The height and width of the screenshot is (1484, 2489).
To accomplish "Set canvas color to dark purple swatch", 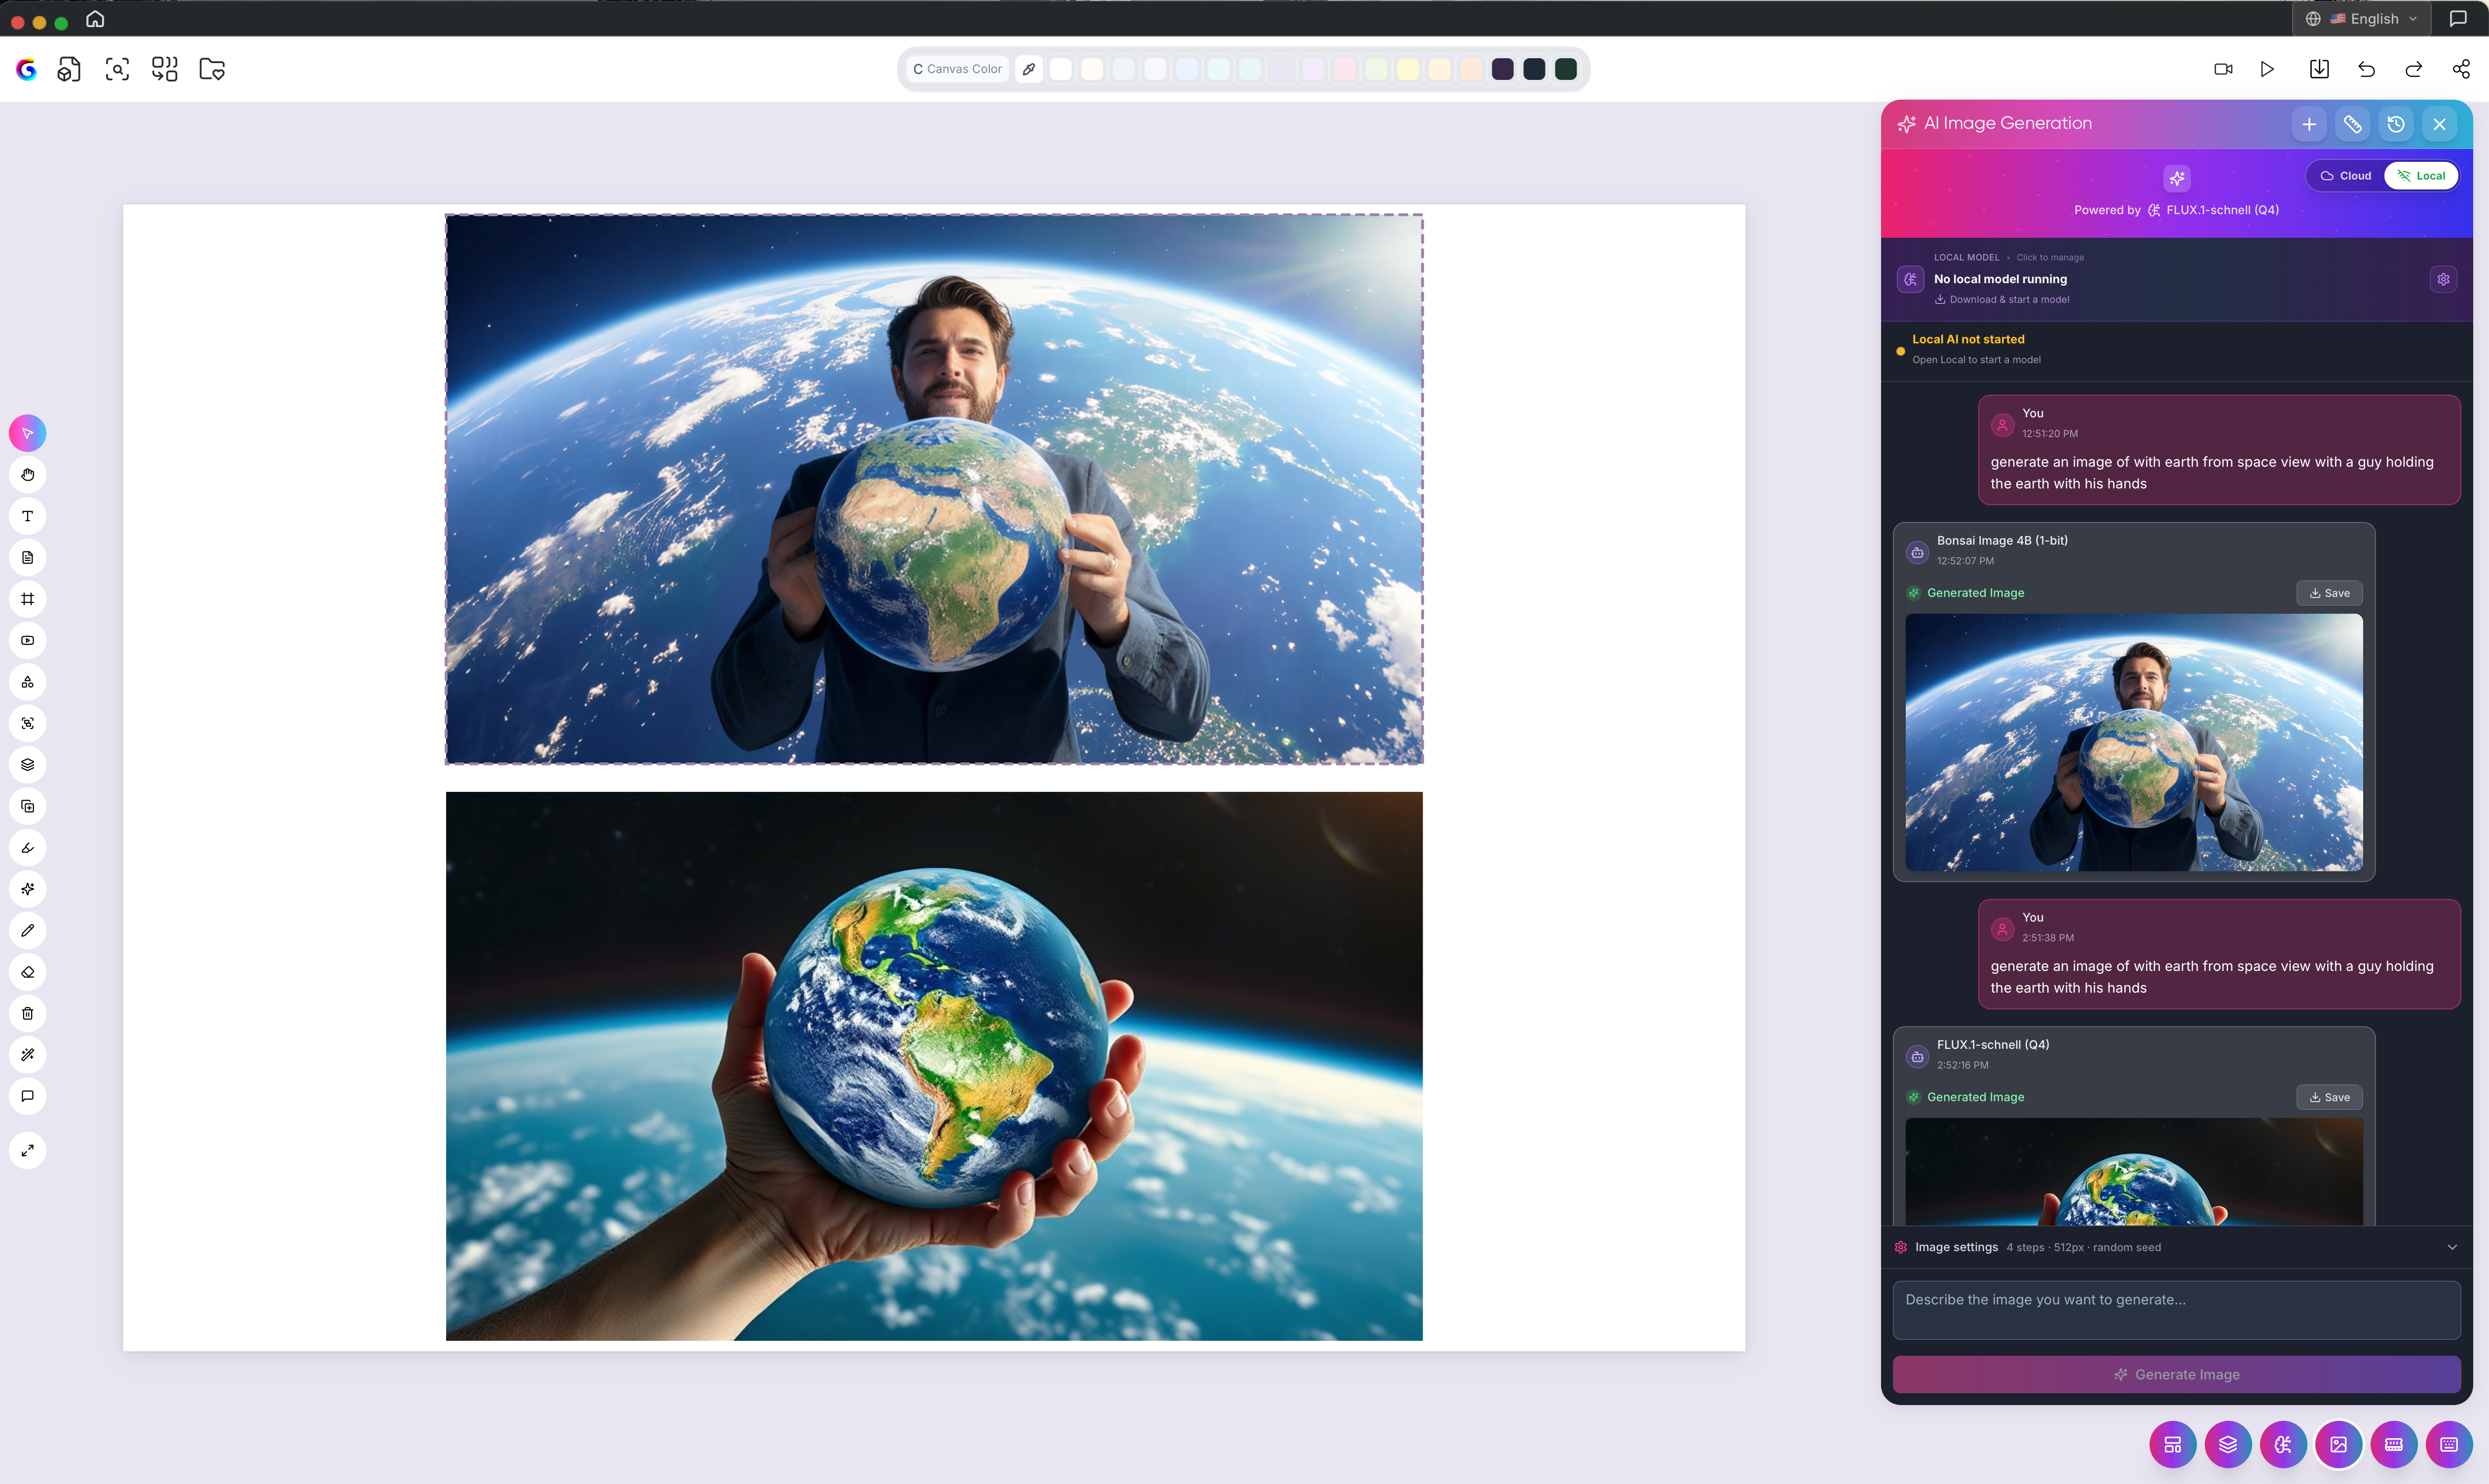I will tap(1503, 69).
